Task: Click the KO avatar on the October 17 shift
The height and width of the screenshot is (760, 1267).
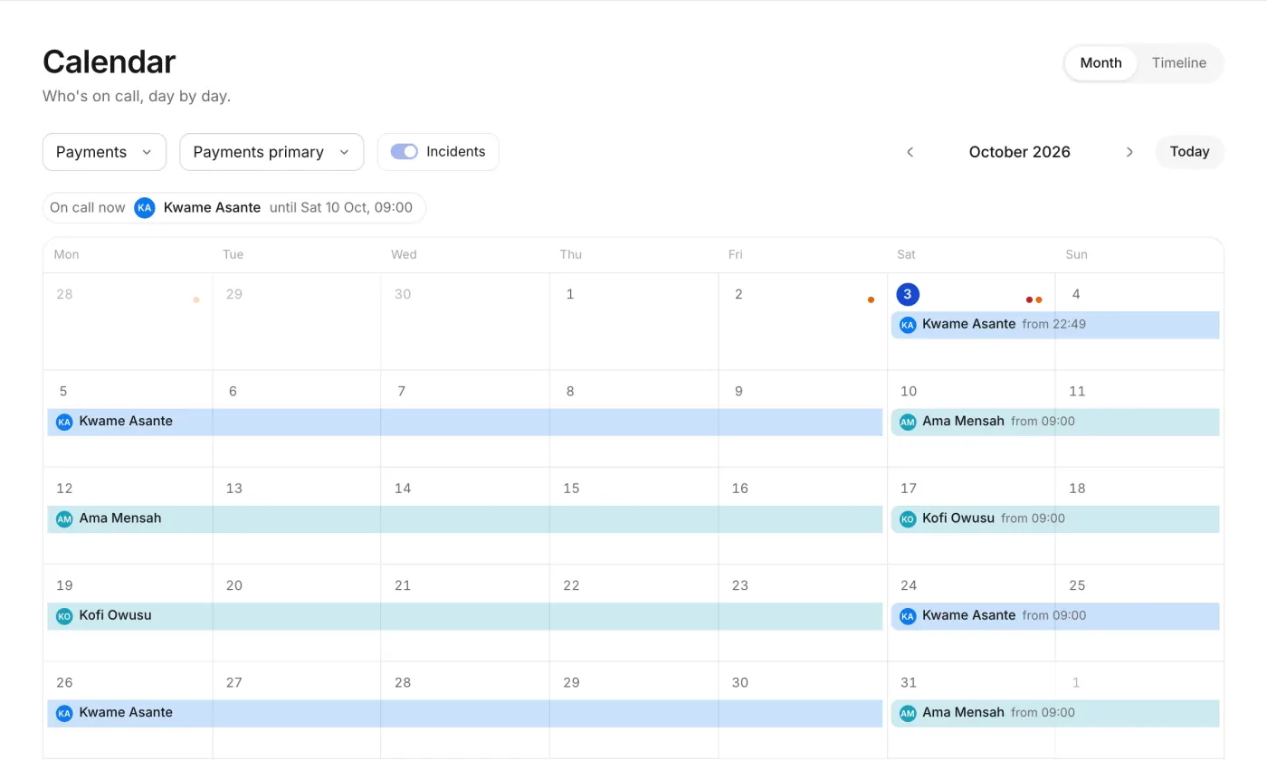Action: [x=908, y=519]
